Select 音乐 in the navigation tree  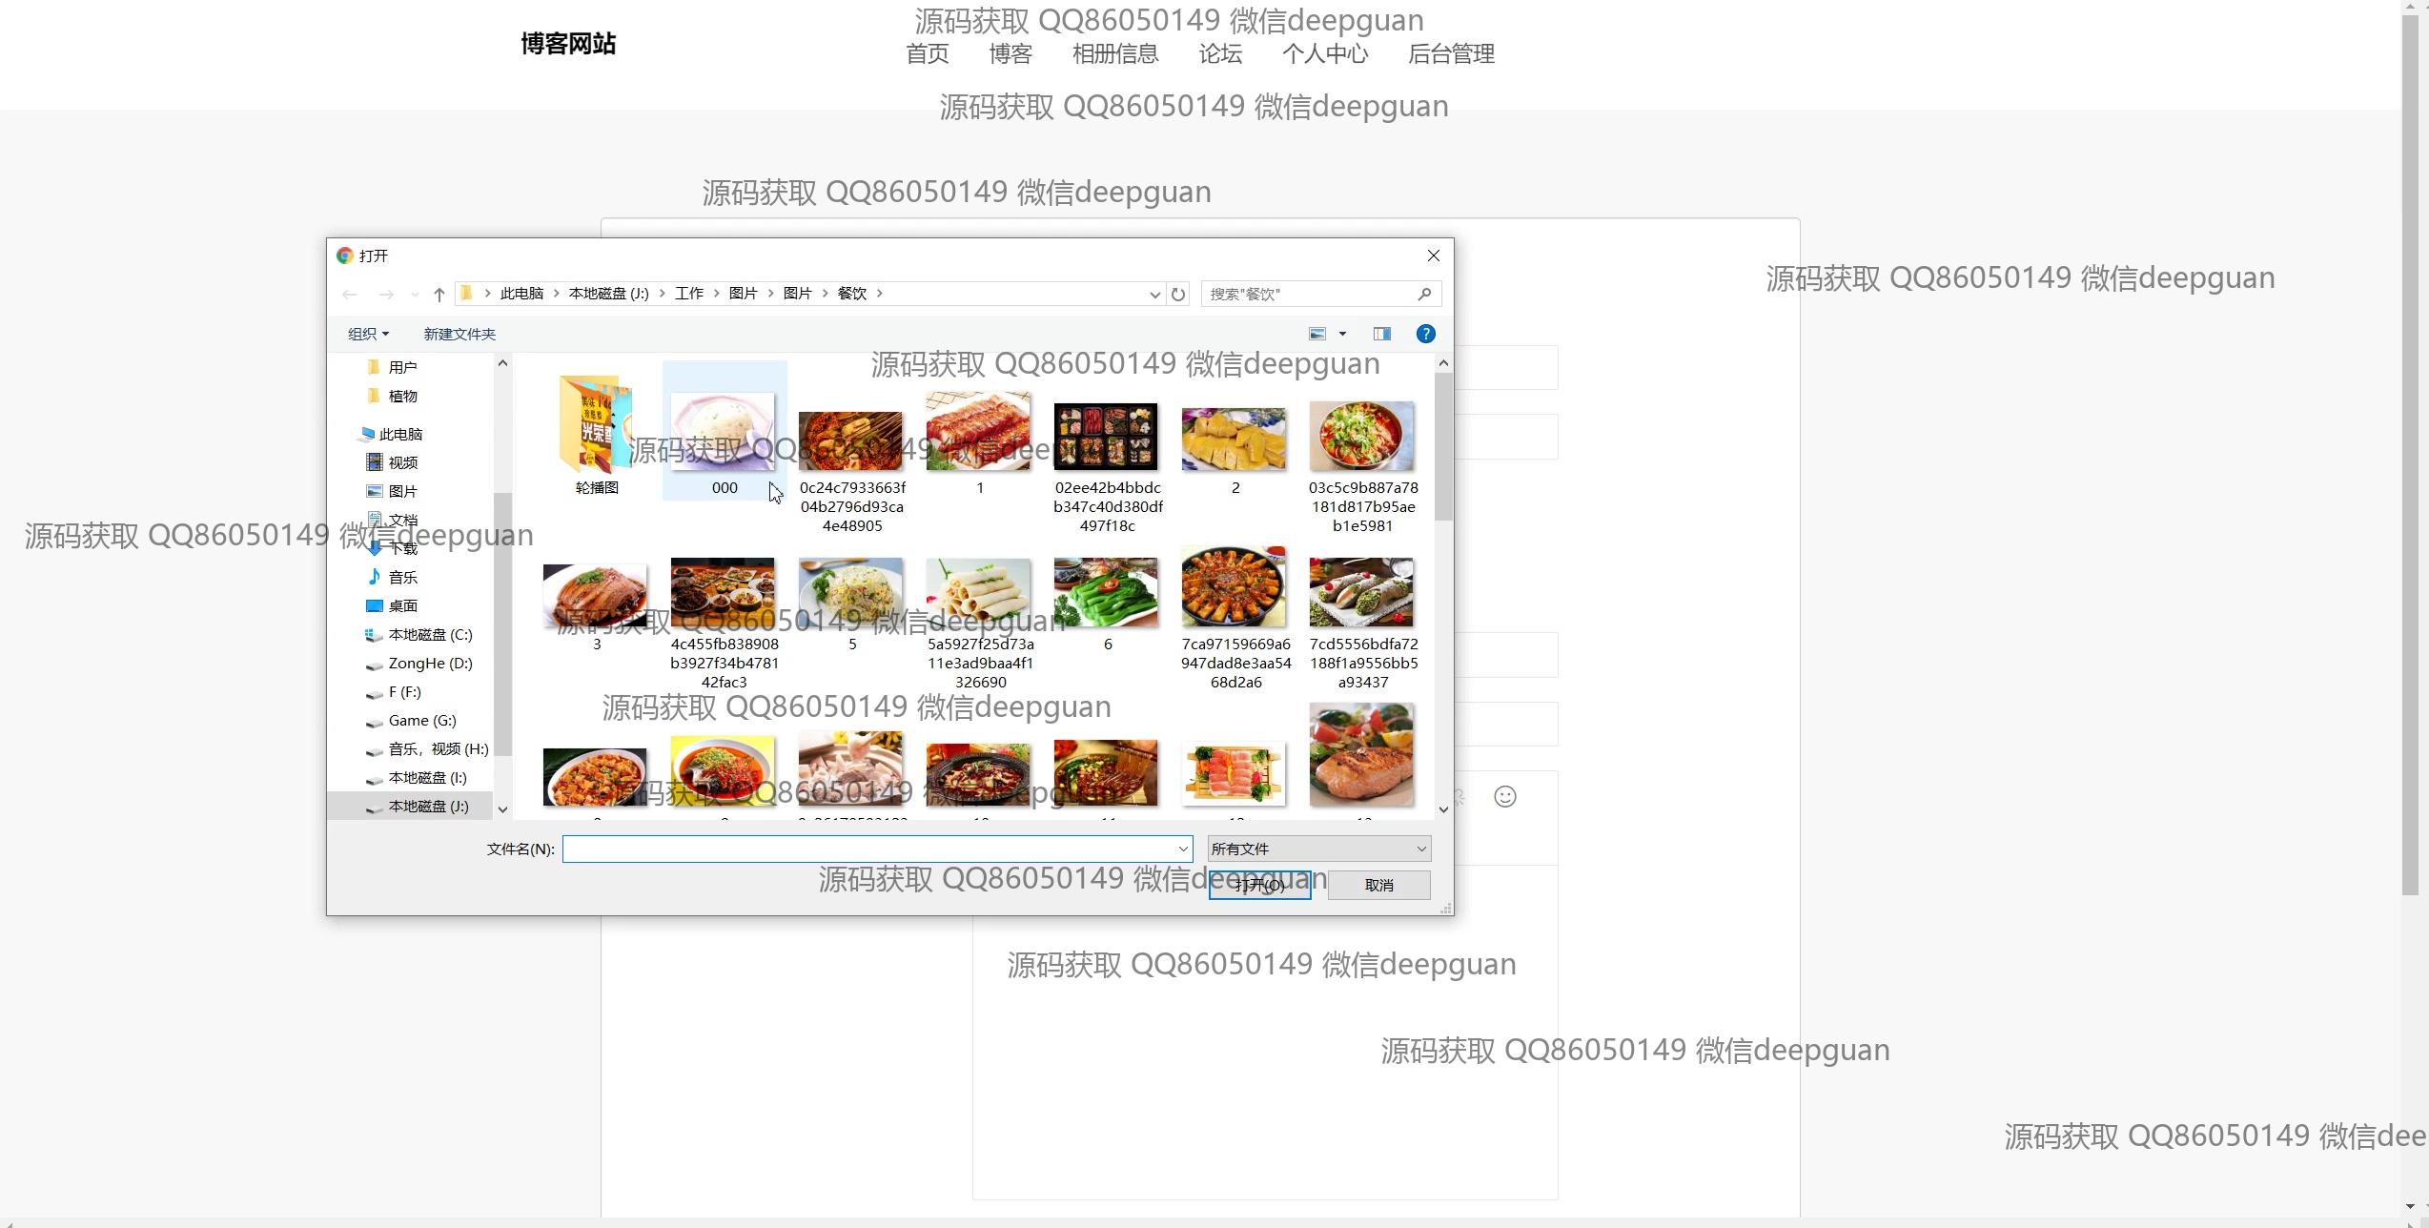coord(402,577)
